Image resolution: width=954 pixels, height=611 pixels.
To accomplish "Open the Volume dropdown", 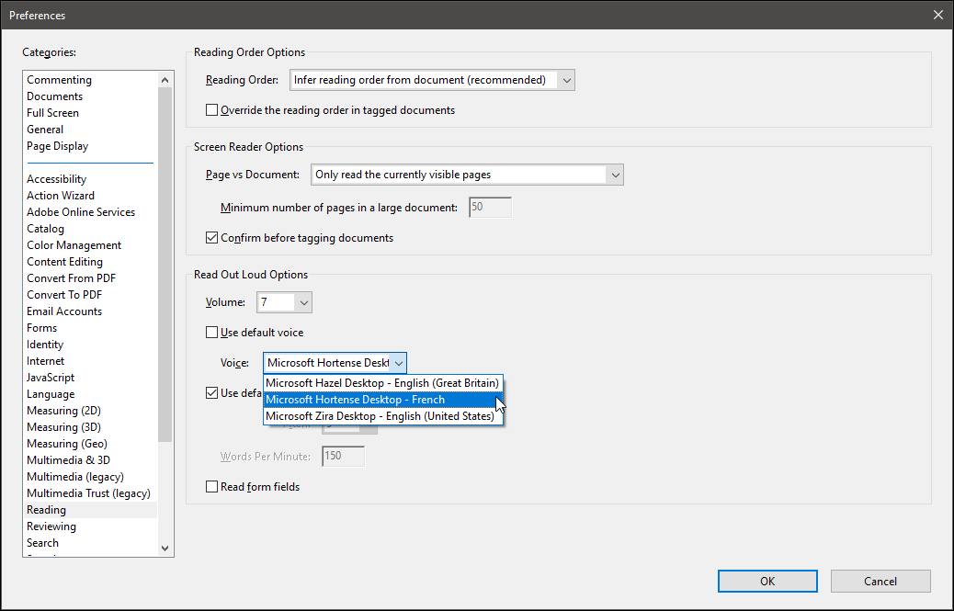I will tap(303, 301).
